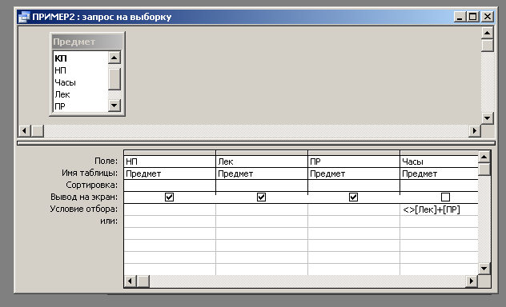The width and height of the screenshot is (506, 307).
Task: Close the ПРИМЕР2 query window
Action: (x=488, y=17)
